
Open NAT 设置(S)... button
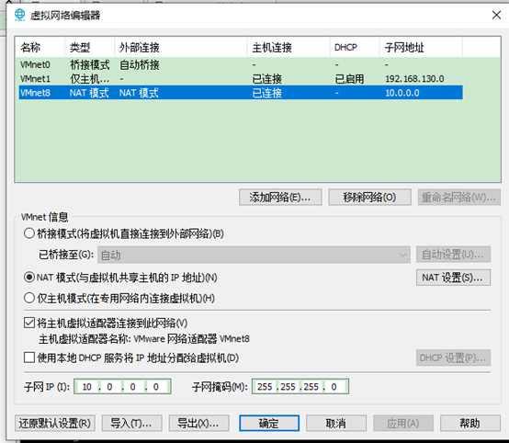453,278
